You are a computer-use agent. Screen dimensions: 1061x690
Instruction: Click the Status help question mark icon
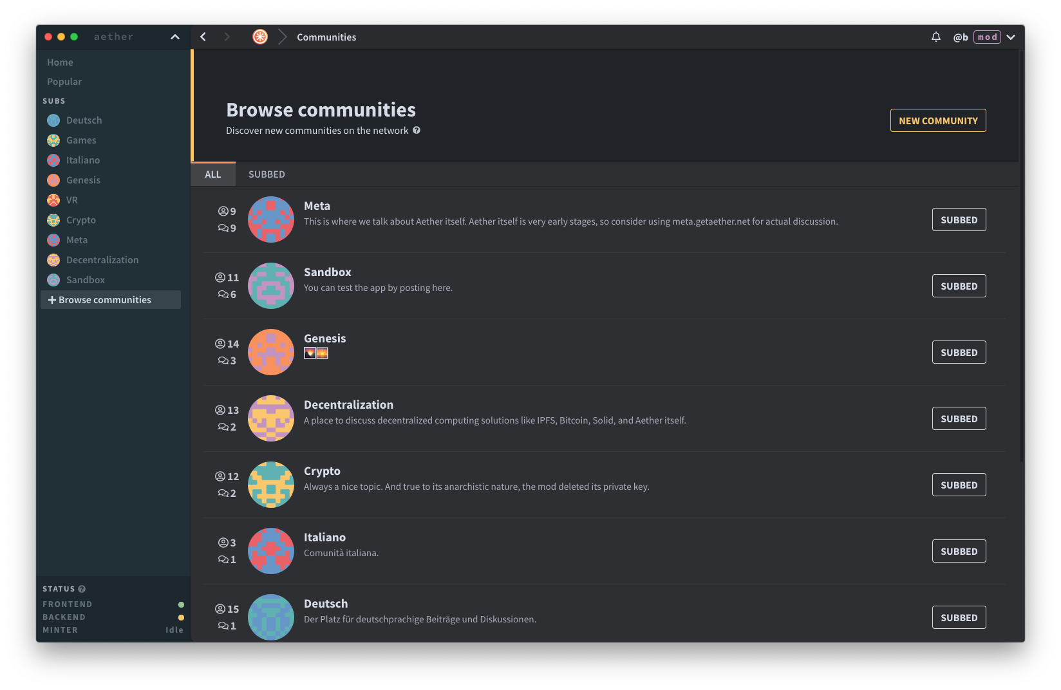click(x=82, y=589)
